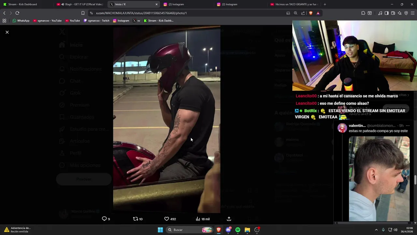Open Spotify from the taskbar
Screen dimensions: 417x235
pyautogui.click(x=238, y=230)
